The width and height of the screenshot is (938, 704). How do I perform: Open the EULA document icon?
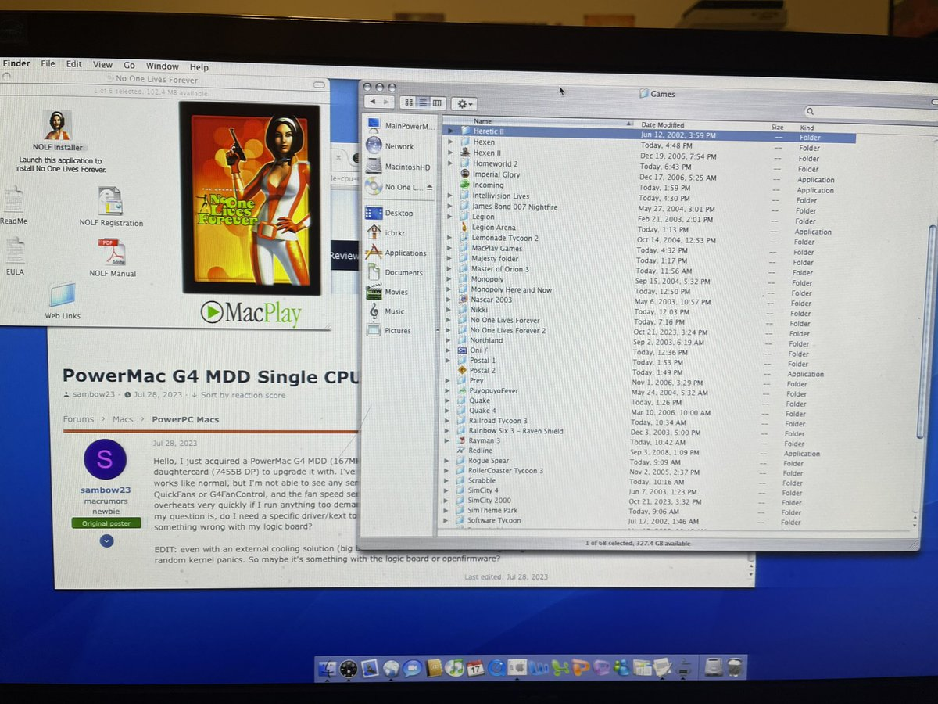15,250
